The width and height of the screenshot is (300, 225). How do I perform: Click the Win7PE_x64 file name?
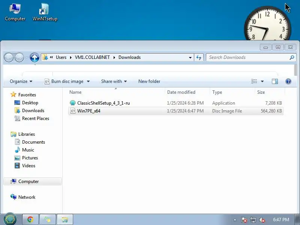click(89, 111)
